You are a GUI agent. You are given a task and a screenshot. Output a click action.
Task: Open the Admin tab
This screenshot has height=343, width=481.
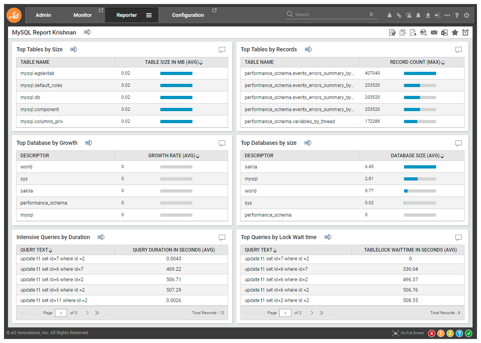click(x=43, y=15)
